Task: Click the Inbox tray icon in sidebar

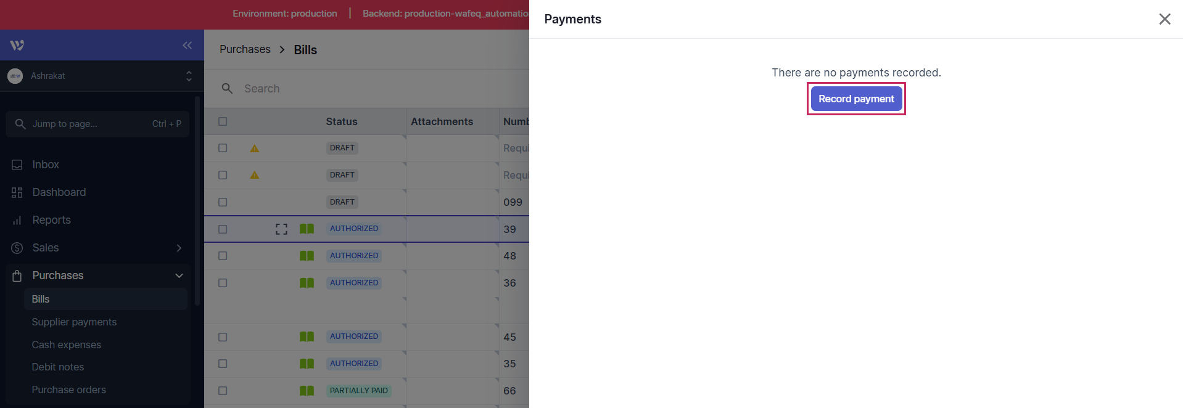Action: point(17,165)
